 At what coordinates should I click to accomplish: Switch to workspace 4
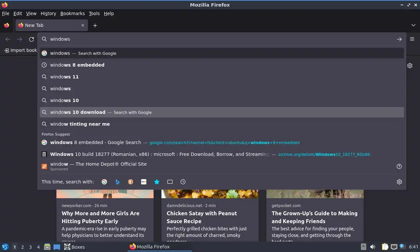38,247
